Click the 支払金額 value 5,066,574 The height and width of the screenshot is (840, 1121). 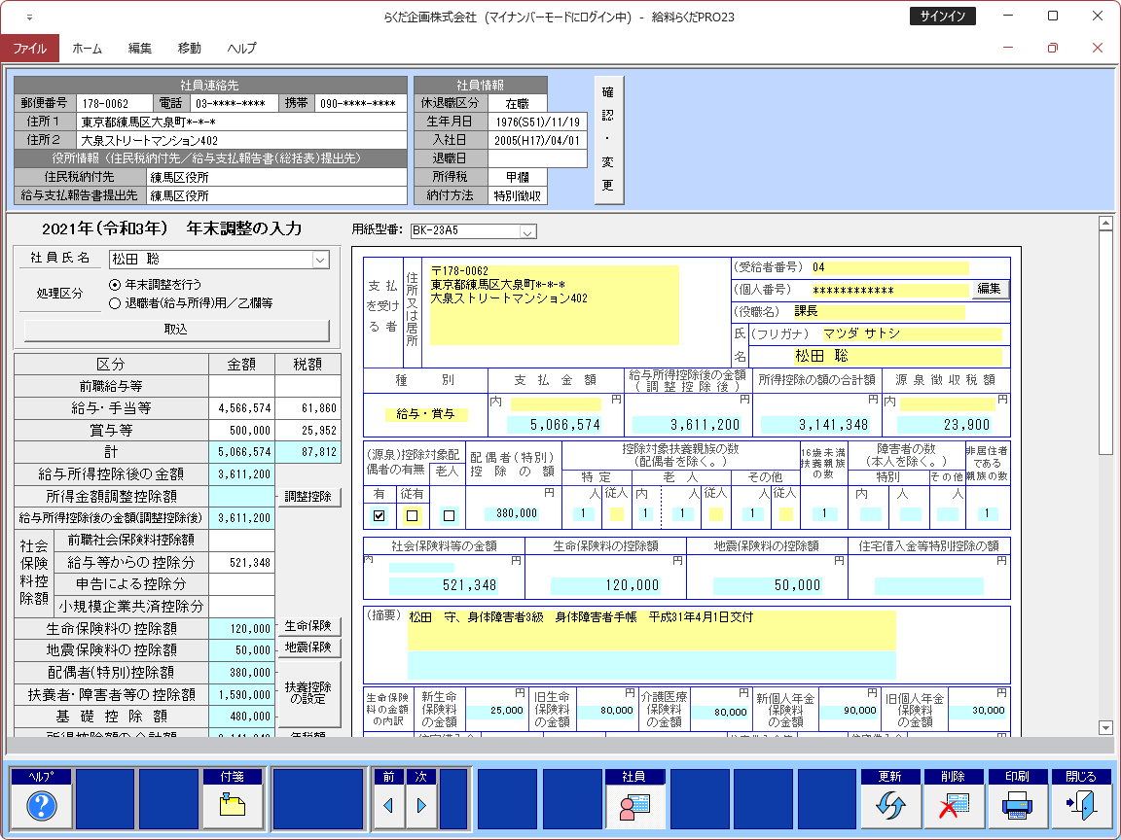pos(555,425)
